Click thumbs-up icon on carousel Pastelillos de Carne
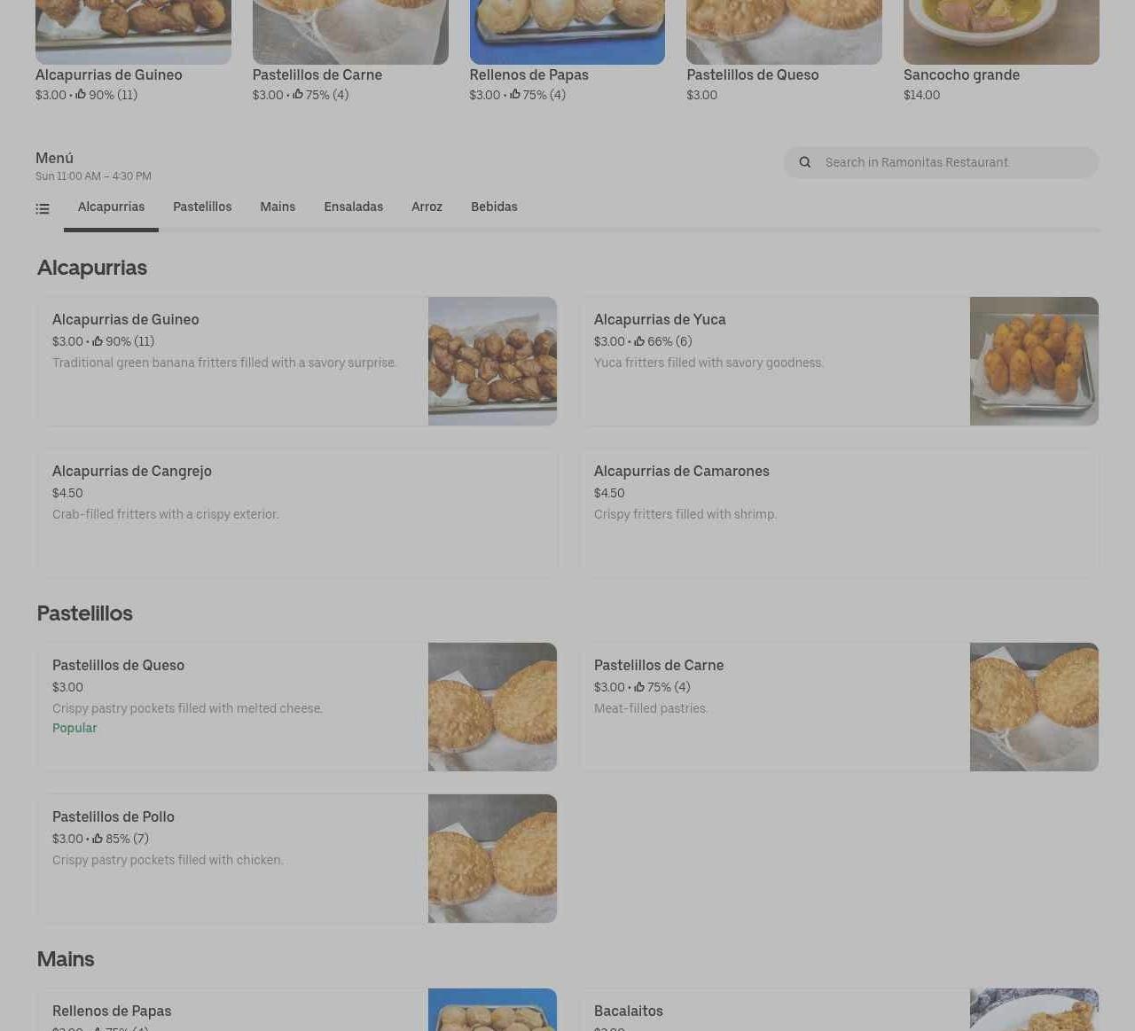This screenshot has width=1135, height=1031. pos(298,94)
